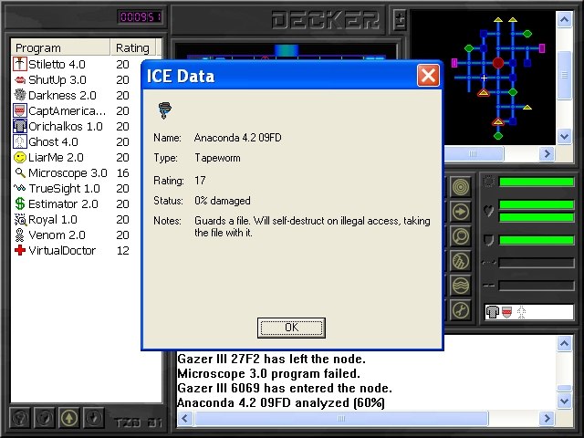Click the message log horizontal scrollbar thumb
Viewport: 584px width, 438px height.
pos(341,418)
